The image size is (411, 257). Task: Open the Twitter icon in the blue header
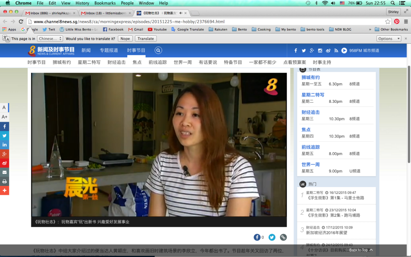[x=303, y=50]
